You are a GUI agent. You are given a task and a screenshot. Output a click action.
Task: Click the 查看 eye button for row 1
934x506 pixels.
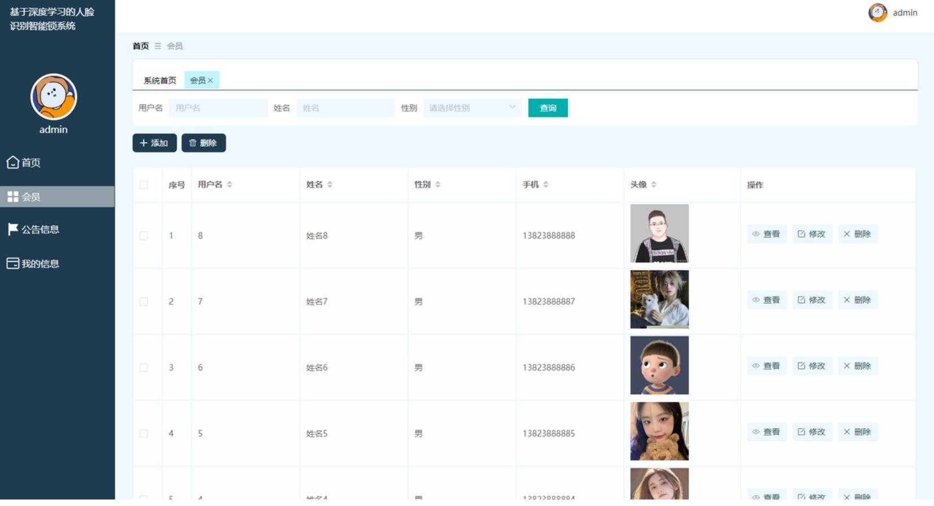766,234
